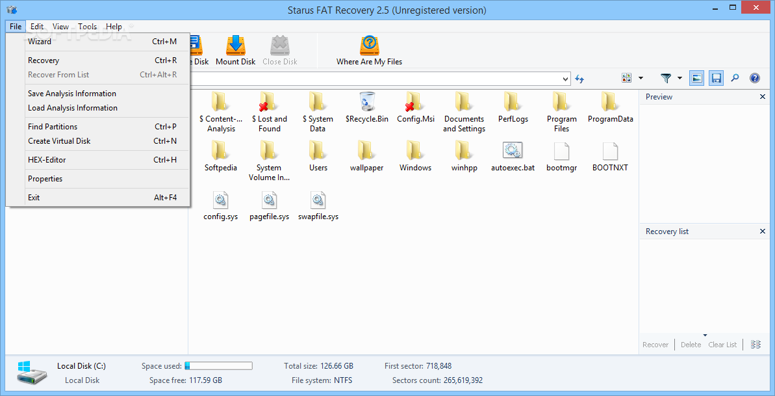The width and height of the screenshot is (775, 396).
Task: Select the autoexec.bat file
Action: pyautogui.click(x=513, y=156)
